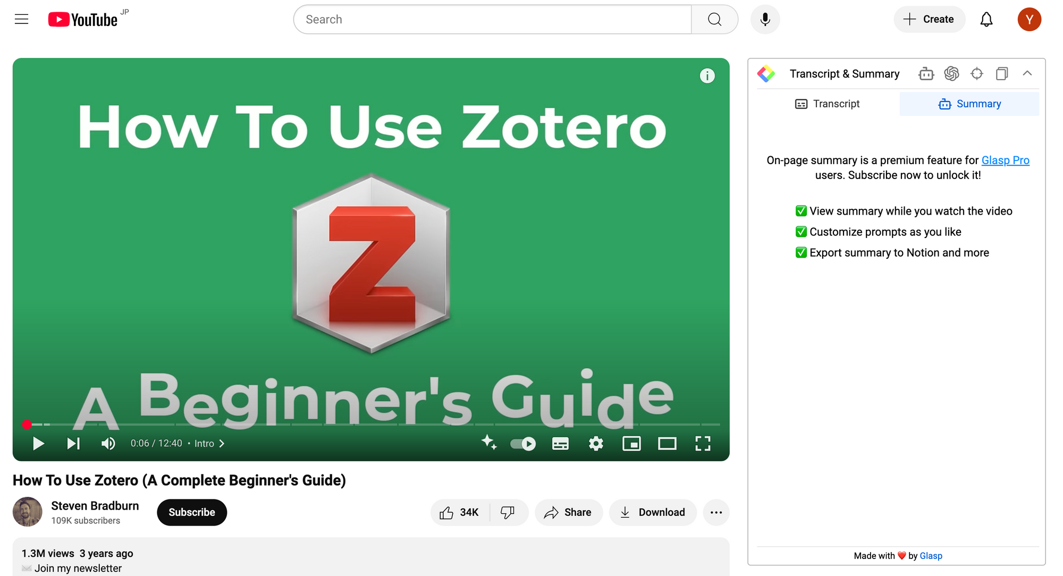Start voice search with microphone icon

point(765,20)
